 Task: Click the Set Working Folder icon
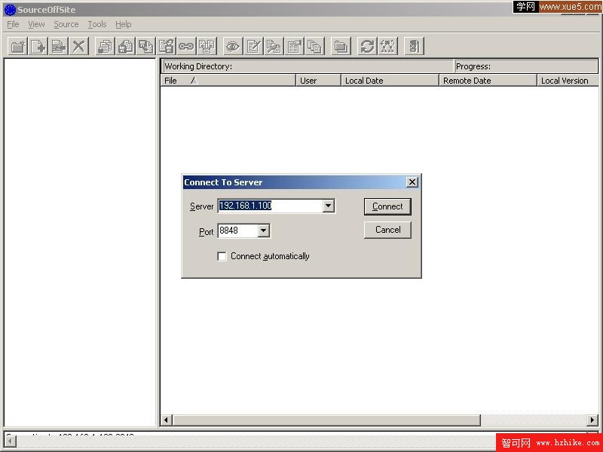click(341, 47)
